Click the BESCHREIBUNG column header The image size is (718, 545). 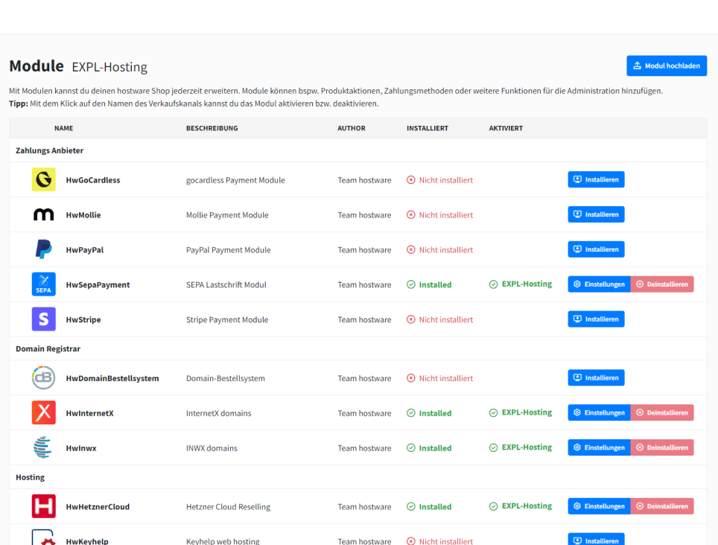point(212,128)
